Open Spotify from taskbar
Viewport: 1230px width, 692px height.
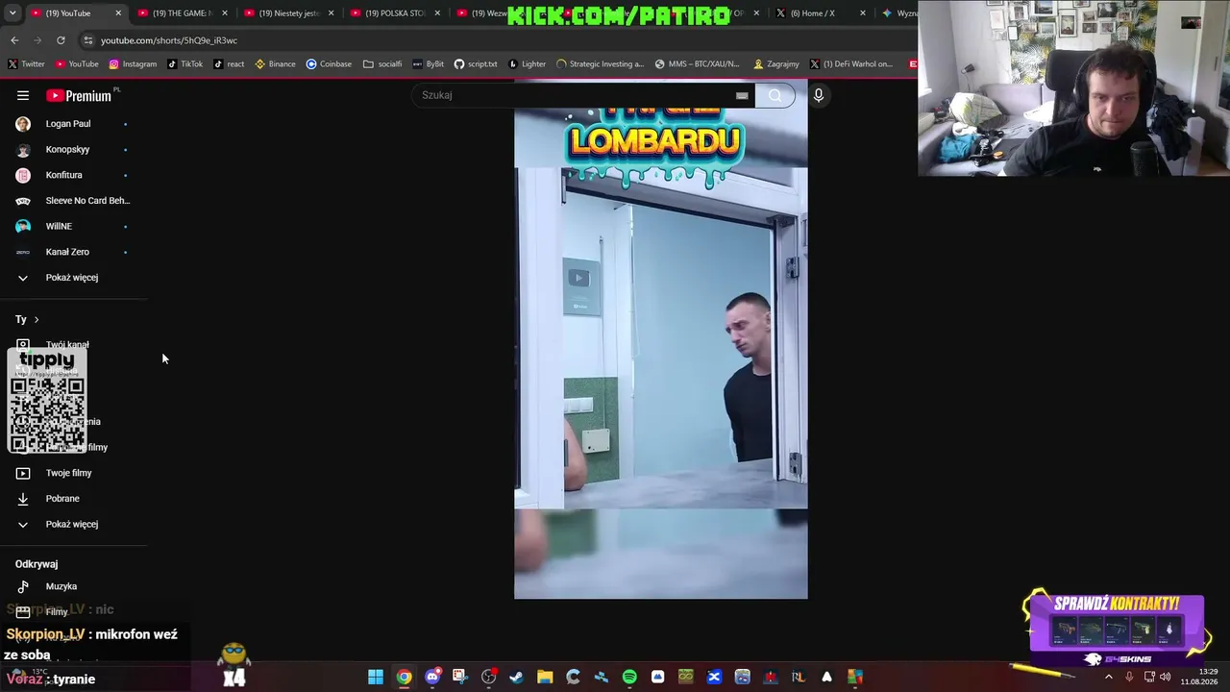tap(629, 677)
